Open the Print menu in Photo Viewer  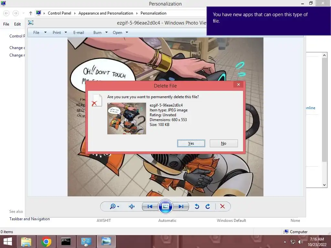(x=57, y=33)
